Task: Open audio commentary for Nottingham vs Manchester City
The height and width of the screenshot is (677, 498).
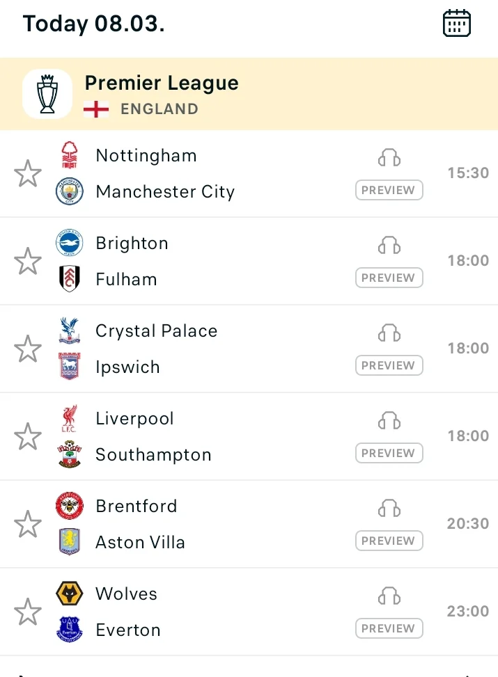Action: [389, 157]
